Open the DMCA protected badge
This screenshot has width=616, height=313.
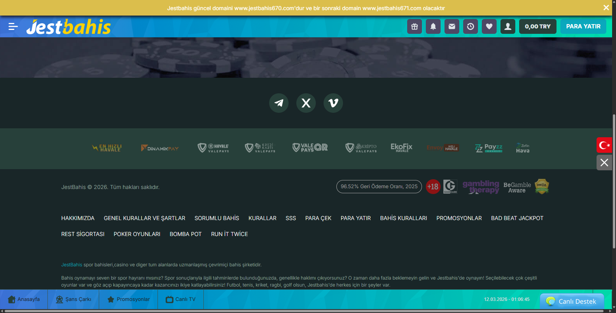click(x=542, y=186)
